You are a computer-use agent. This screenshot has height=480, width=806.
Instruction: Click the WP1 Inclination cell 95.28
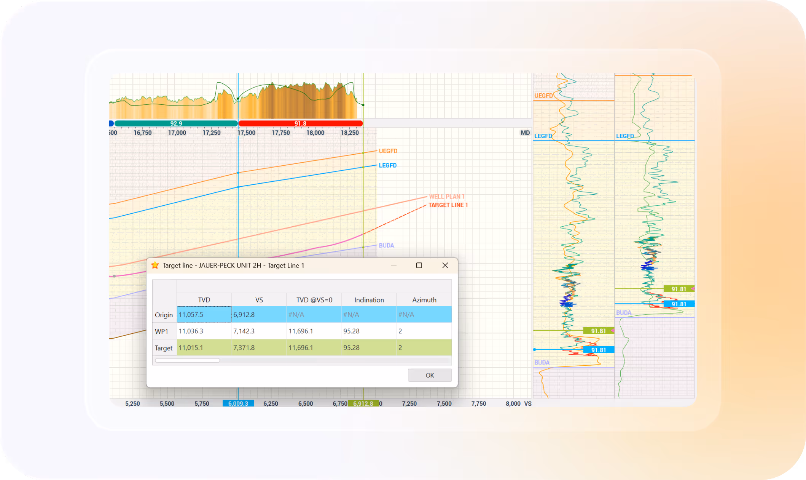pos(369,331)
